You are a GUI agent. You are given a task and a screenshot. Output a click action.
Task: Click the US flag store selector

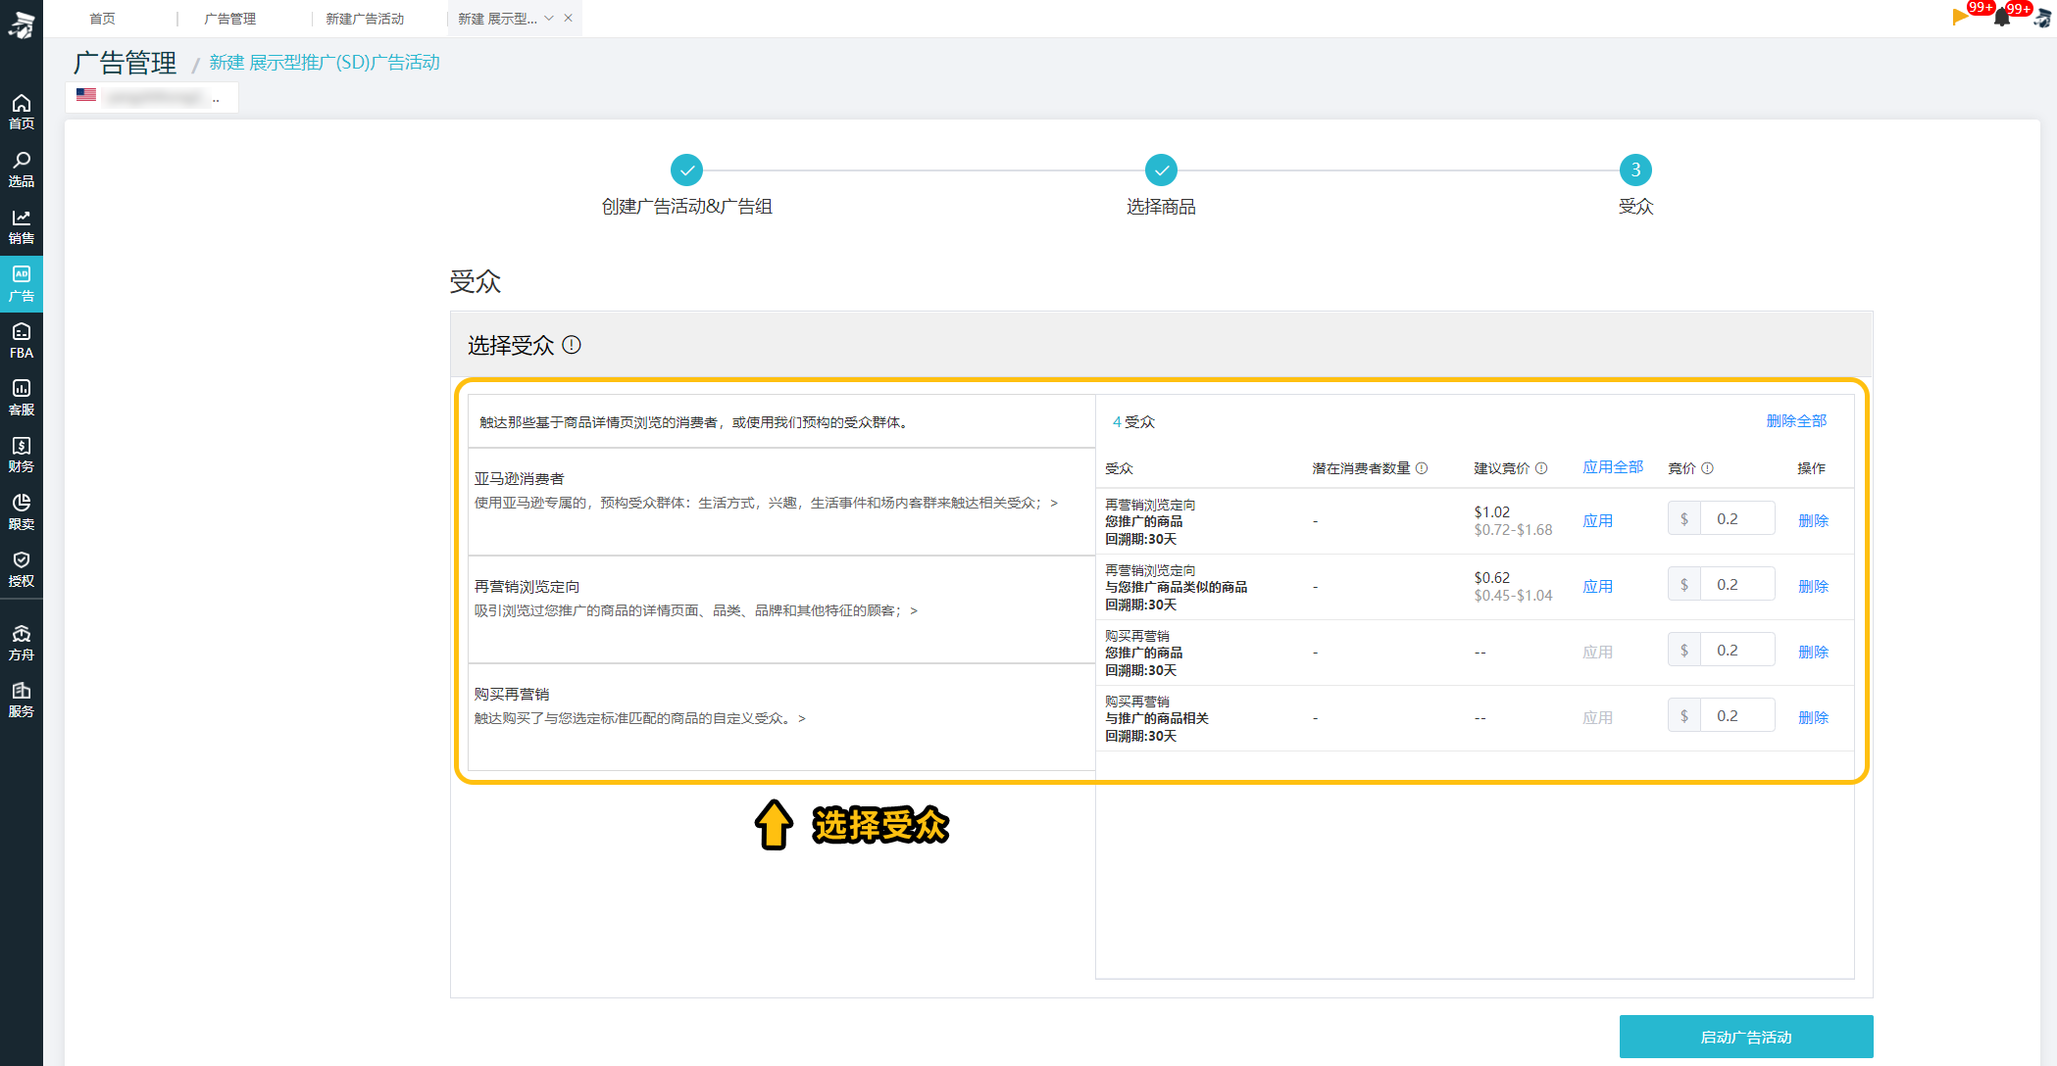152,97
